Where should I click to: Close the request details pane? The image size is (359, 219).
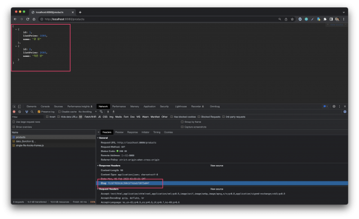[99, 132]
